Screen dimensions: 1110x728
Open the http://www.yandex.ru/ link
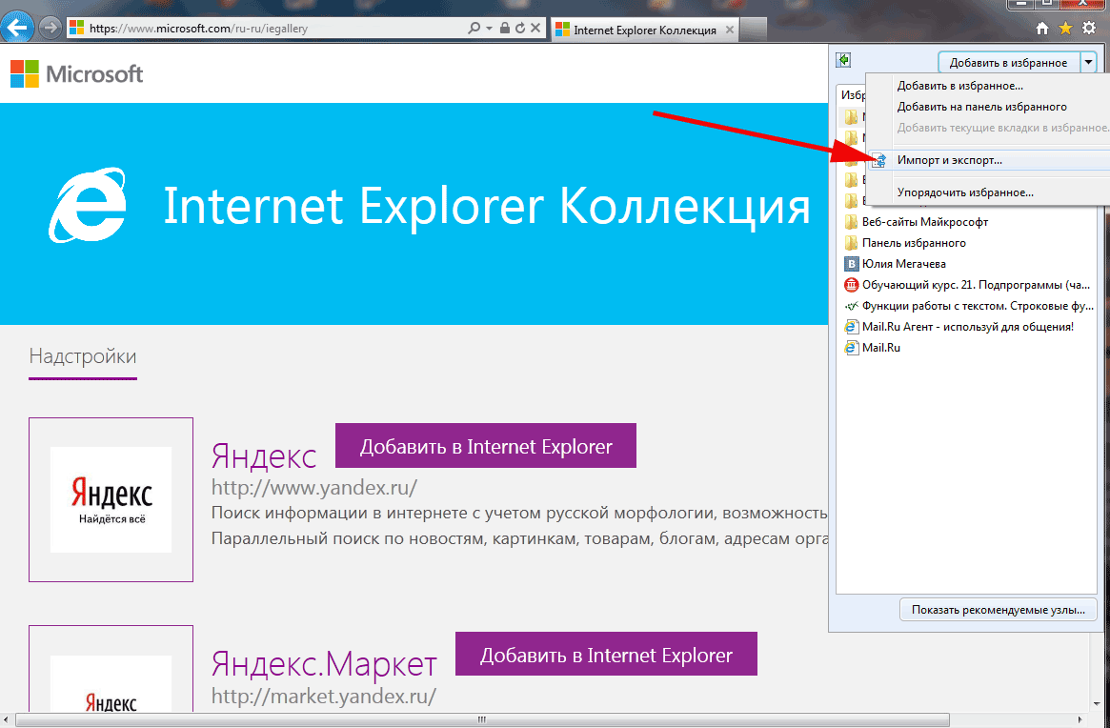(x=314, y=487)
